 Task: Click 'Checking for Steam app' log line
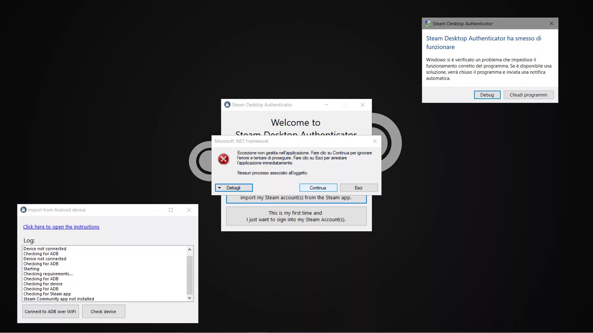(x=47, y=294)
